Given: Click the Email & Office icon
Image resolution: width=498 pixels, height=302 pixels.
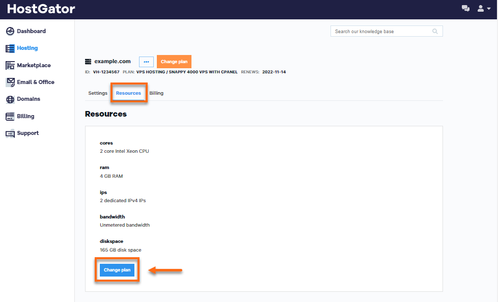Looking at the screenshot, I should click(10, 82).
